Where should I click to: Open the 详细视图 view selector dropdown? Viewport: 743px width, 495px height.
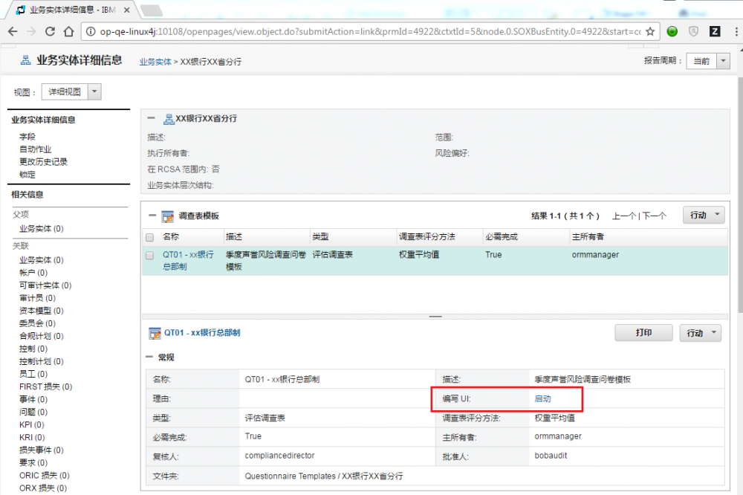click(94, 91)
